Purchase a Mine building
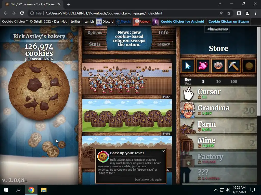 click(218, 142)
